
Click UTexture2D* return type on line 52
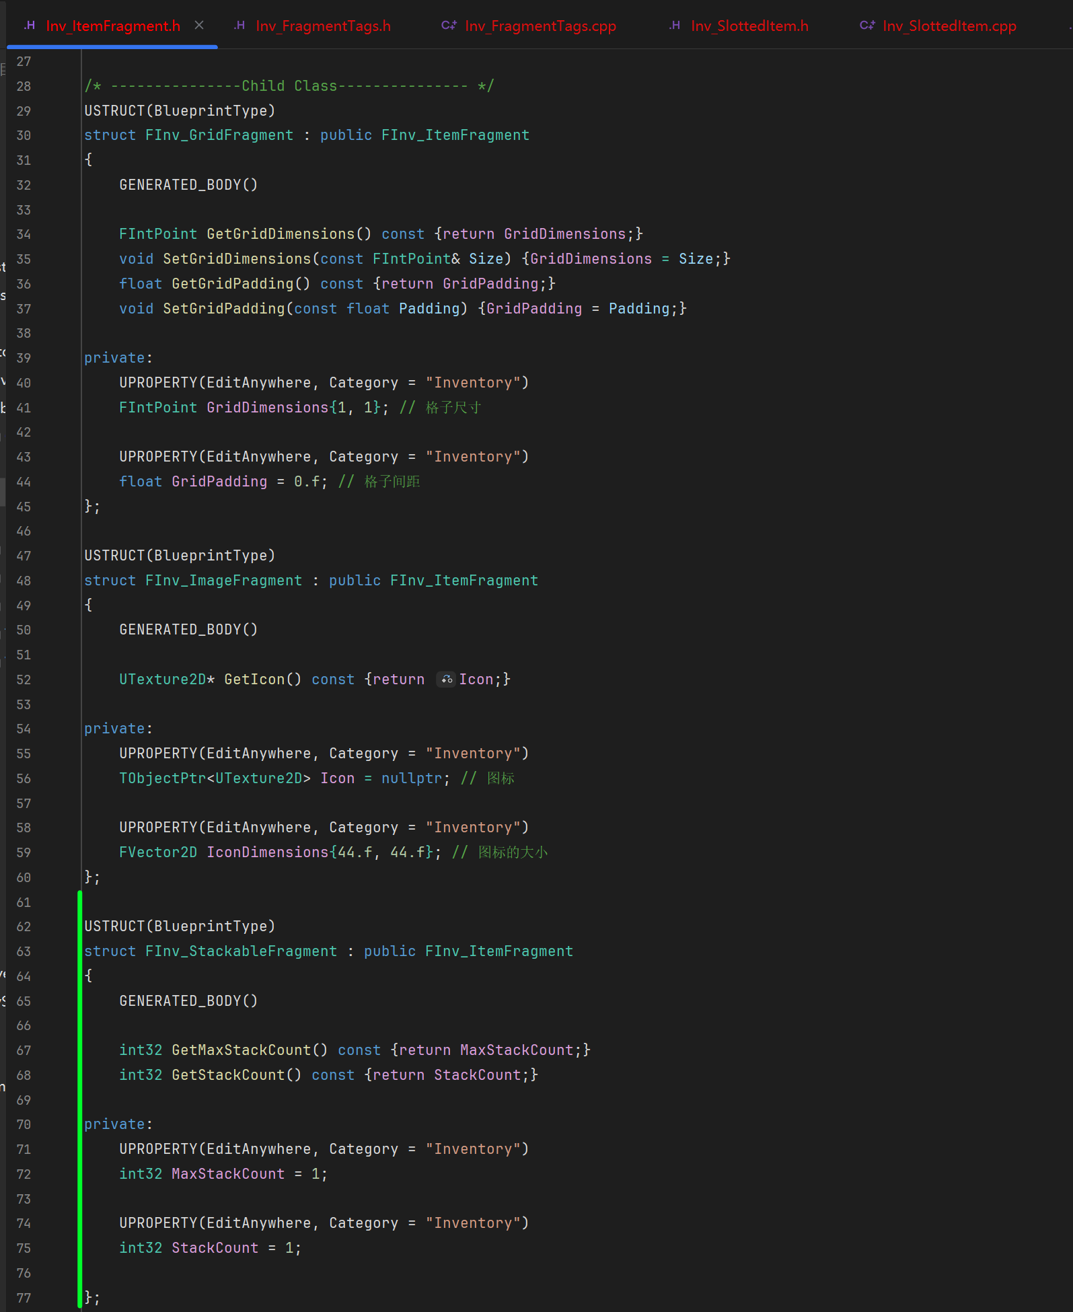click(167, 680)
